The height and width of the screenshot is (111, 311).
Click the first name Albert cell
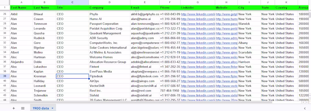(x=21, y=52)
